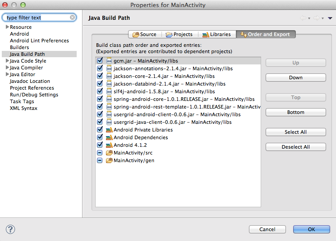Image resolution: width=336 pixels, height=241 pixels.
Task: Confirm with the OK button
Action: pyautogui.click(x=312, y=229)
